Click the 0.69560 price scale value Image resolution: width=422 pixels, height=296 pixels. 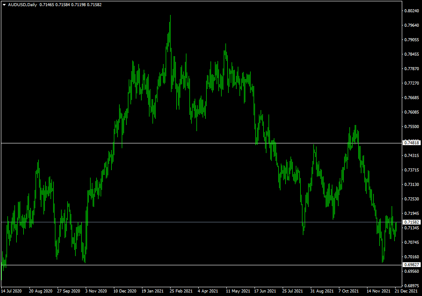412,271
